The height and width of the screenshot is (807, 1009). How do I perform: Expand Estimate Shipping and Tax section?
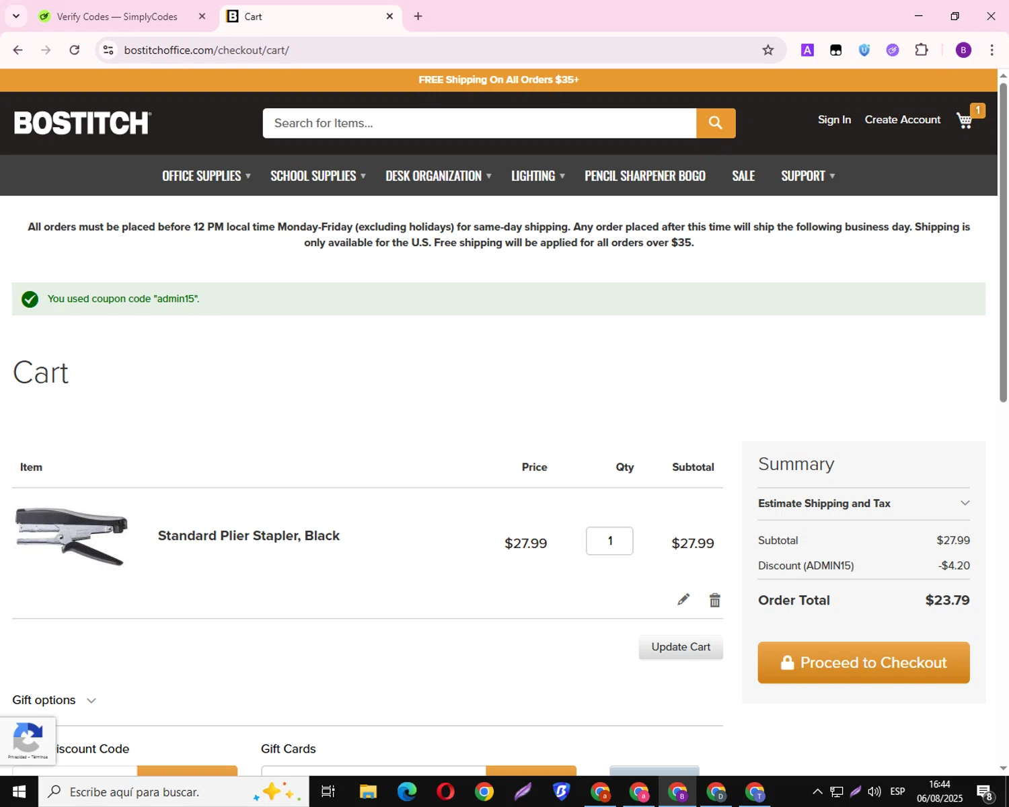[x=864, y=504]
